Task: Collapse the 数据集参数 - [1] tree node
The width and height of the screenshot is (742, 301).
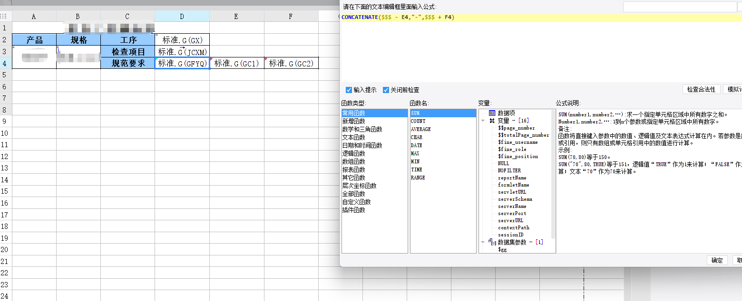Action: (483, 242)
